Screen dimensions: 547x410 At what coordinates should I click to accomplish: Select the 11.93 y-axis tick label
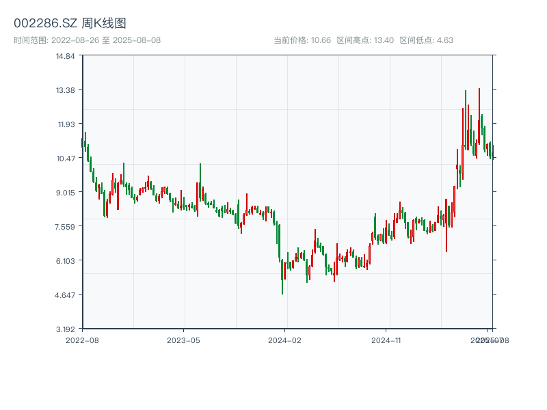[66, 124]
